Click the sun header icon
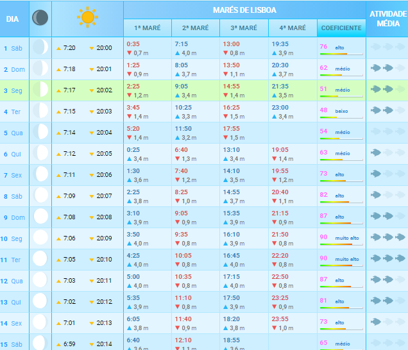408x350 pixels. (x=87, y=17)
